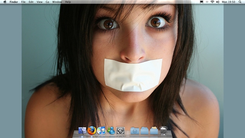The image size is (245, 138).
Task: Click the display status icon in menu bar
Action: [x=202, y=2]
